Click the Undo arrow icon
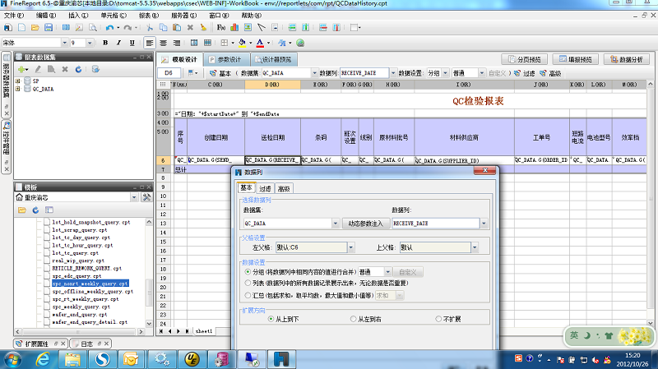The height and width of the screenshot is (369, 658). [x=109, y=29]
